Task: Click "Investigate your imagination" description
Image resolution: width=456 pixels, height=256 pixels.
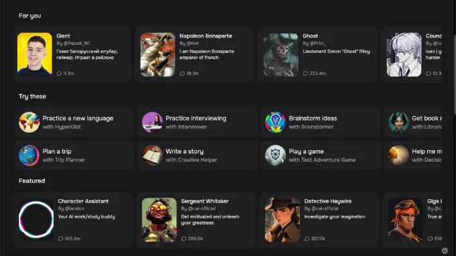Action: click(335, 216)
